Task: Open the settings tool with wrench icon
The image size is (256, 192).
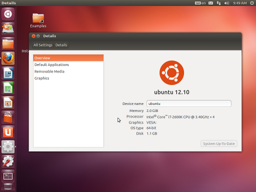Action: coord(8,161)
